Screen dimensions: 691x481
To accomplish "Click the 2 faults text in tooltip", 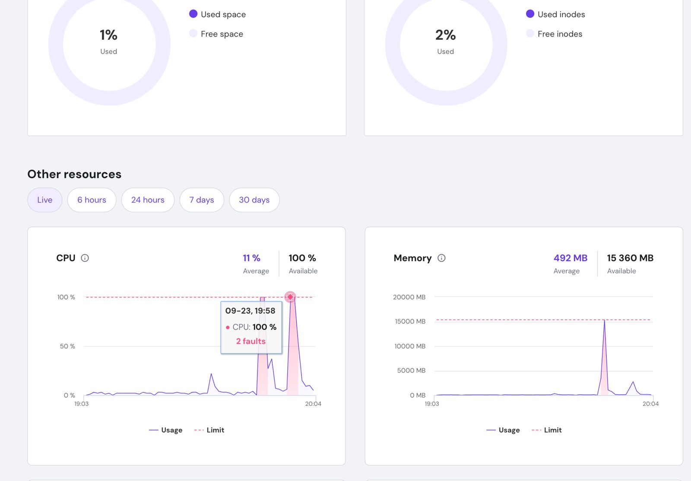I will point(251,341).
